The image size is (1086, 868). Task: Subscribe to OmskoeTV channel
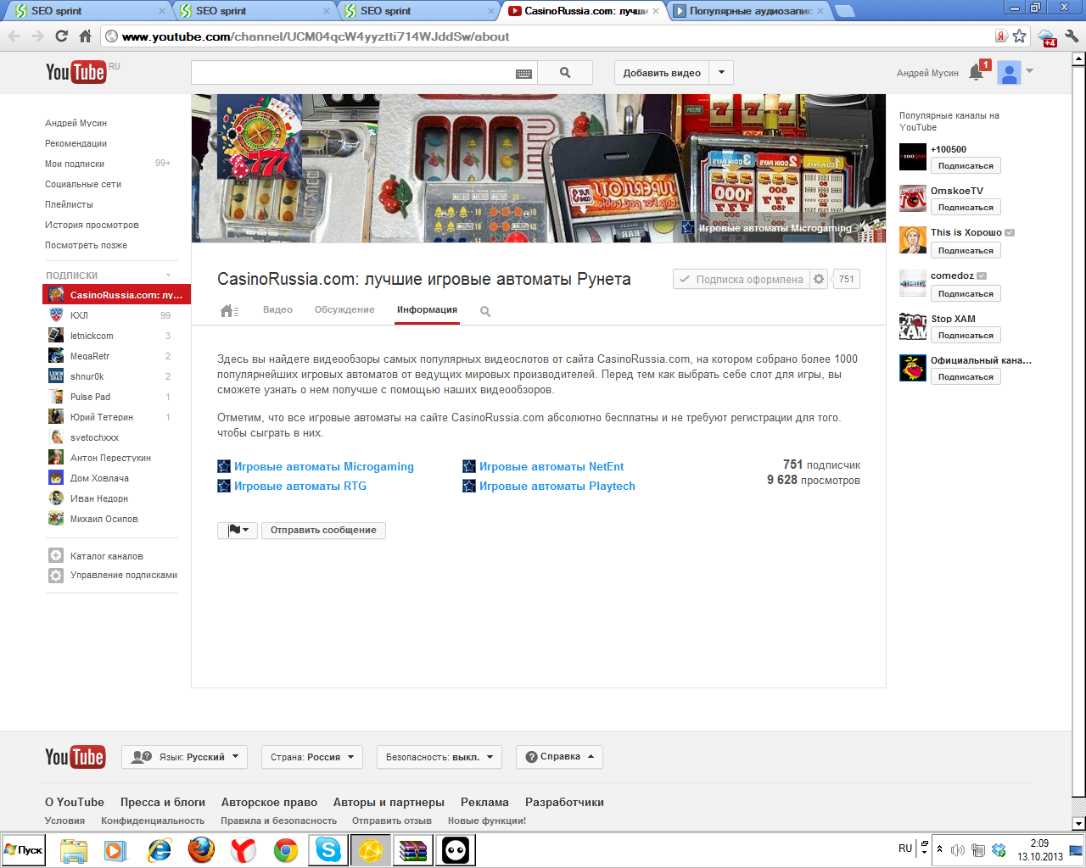click(966, 208)
